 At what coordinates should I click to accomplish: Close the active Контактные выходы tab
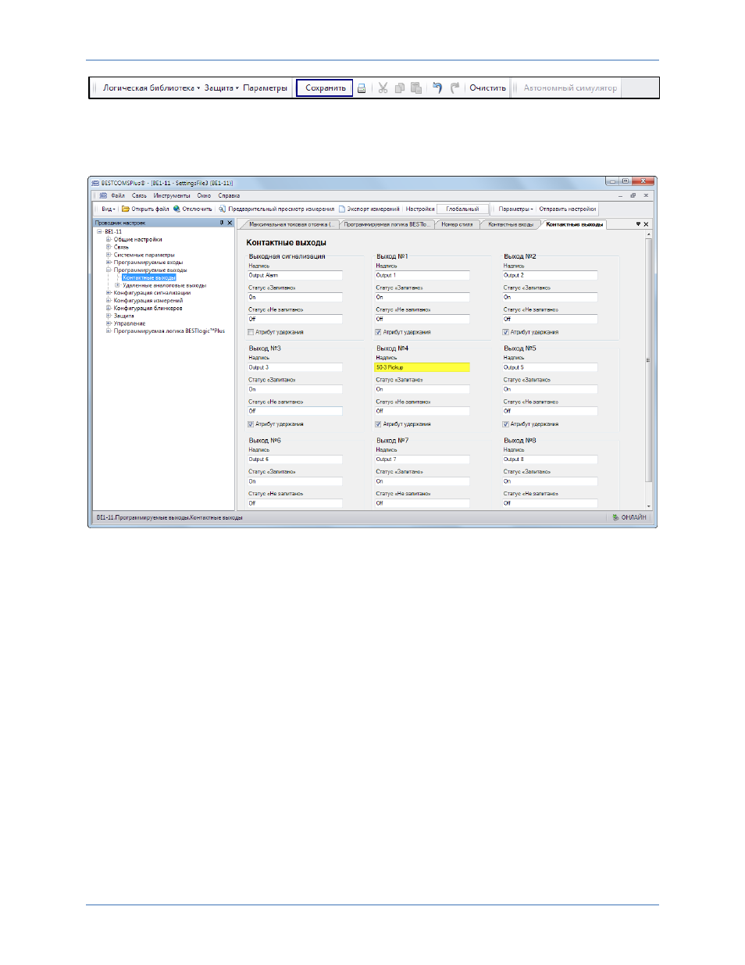[x=646, y=224]
